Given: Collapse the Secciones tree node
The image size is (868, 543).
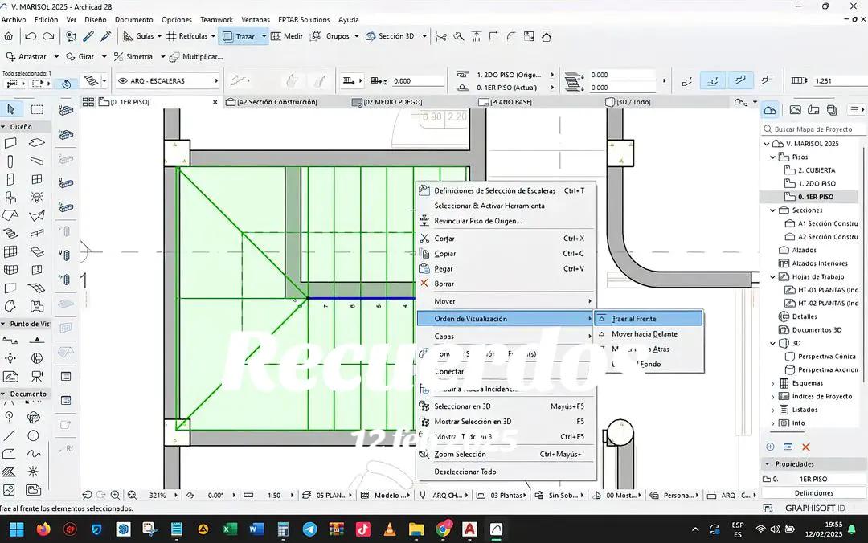Looking at the screenshot, I should [773, 210].
